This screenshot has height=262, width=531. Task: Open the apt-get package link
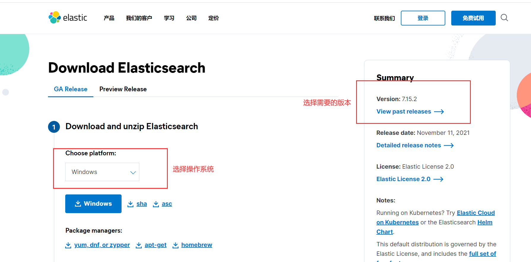tap(156, 245)
